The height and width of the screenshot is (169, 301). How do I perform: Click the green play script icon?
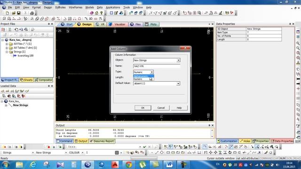point(60,147)
